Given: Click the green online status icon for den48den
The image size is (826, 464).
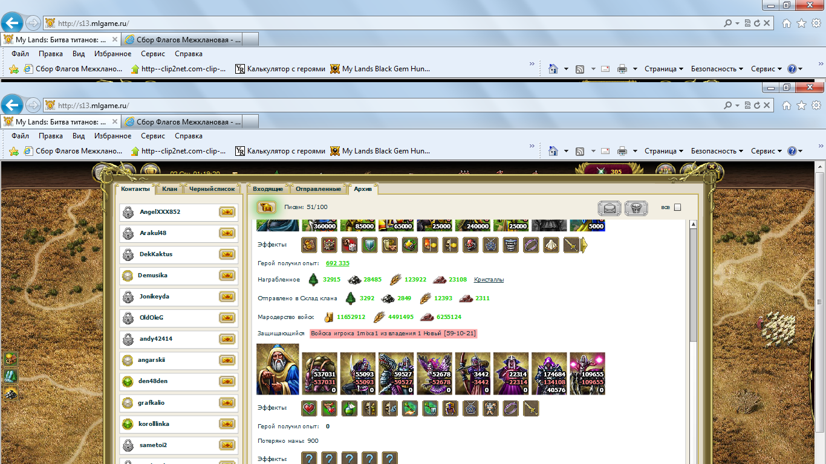Looking at the screenshot, I should [x=128, y=382].
